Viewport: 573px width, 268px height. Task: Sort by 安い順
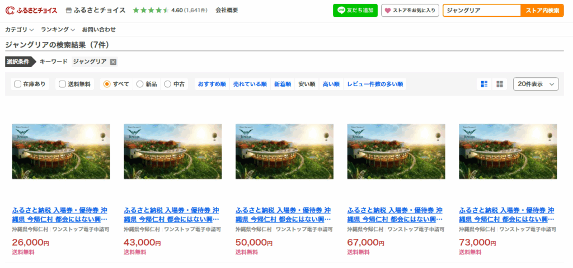pos(307,84)
